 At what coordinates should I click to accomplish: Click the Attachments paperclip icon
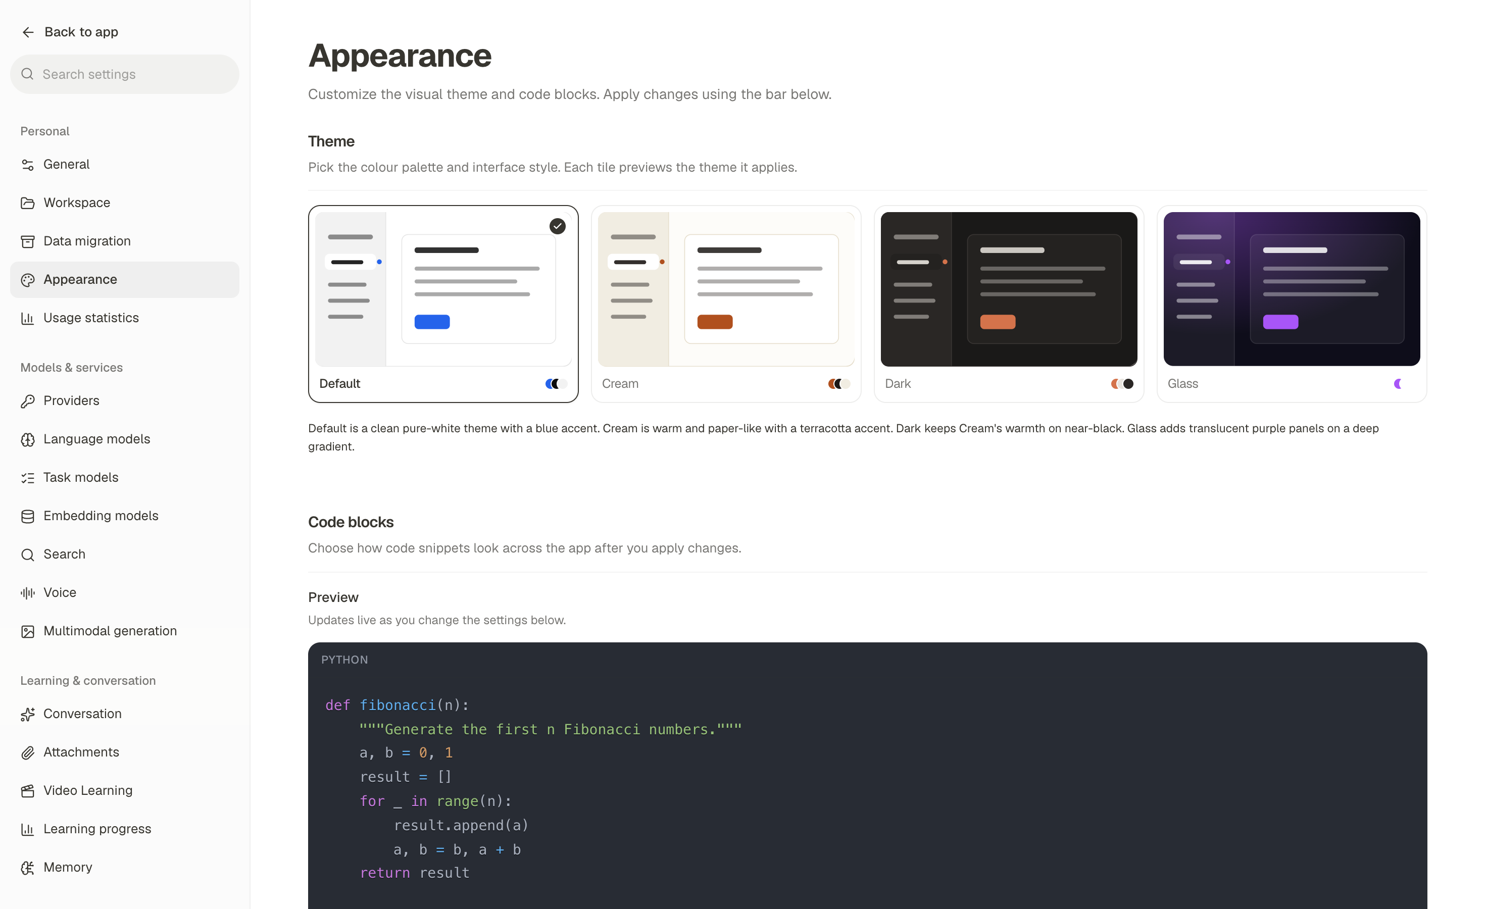[x=28, y=752]
